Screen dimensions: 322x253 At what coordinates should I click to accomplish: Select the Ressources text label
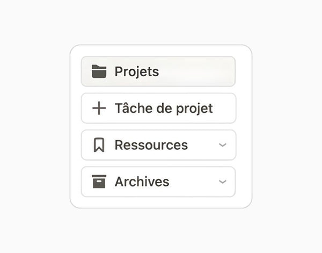tap(151, 145)
